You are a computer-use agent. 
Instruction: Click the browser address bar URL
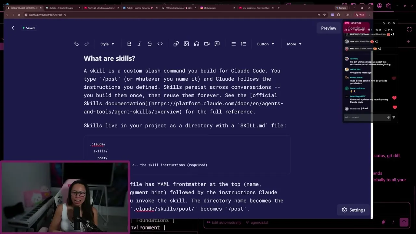[47, 15]
